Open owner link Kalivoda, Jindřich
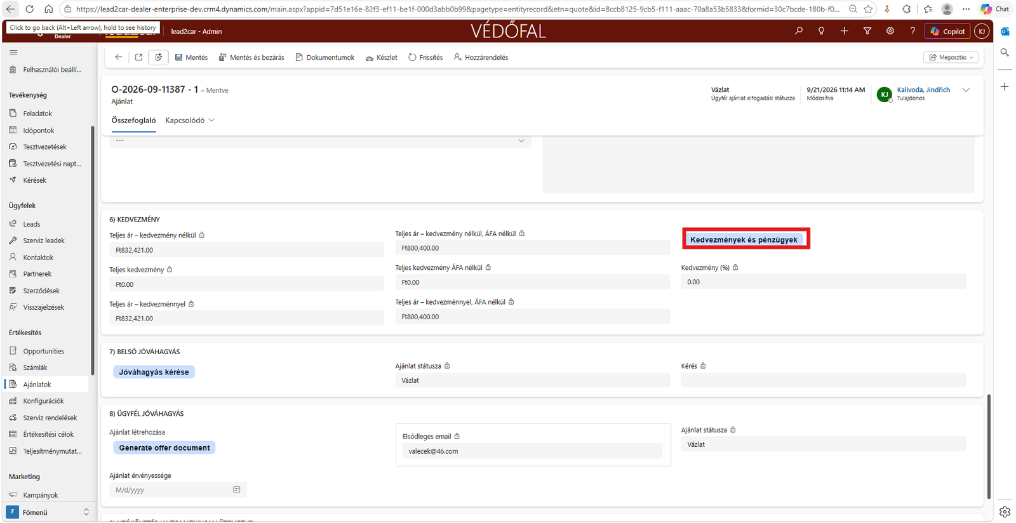The image size is (1016, 523). tap(923, 89)
